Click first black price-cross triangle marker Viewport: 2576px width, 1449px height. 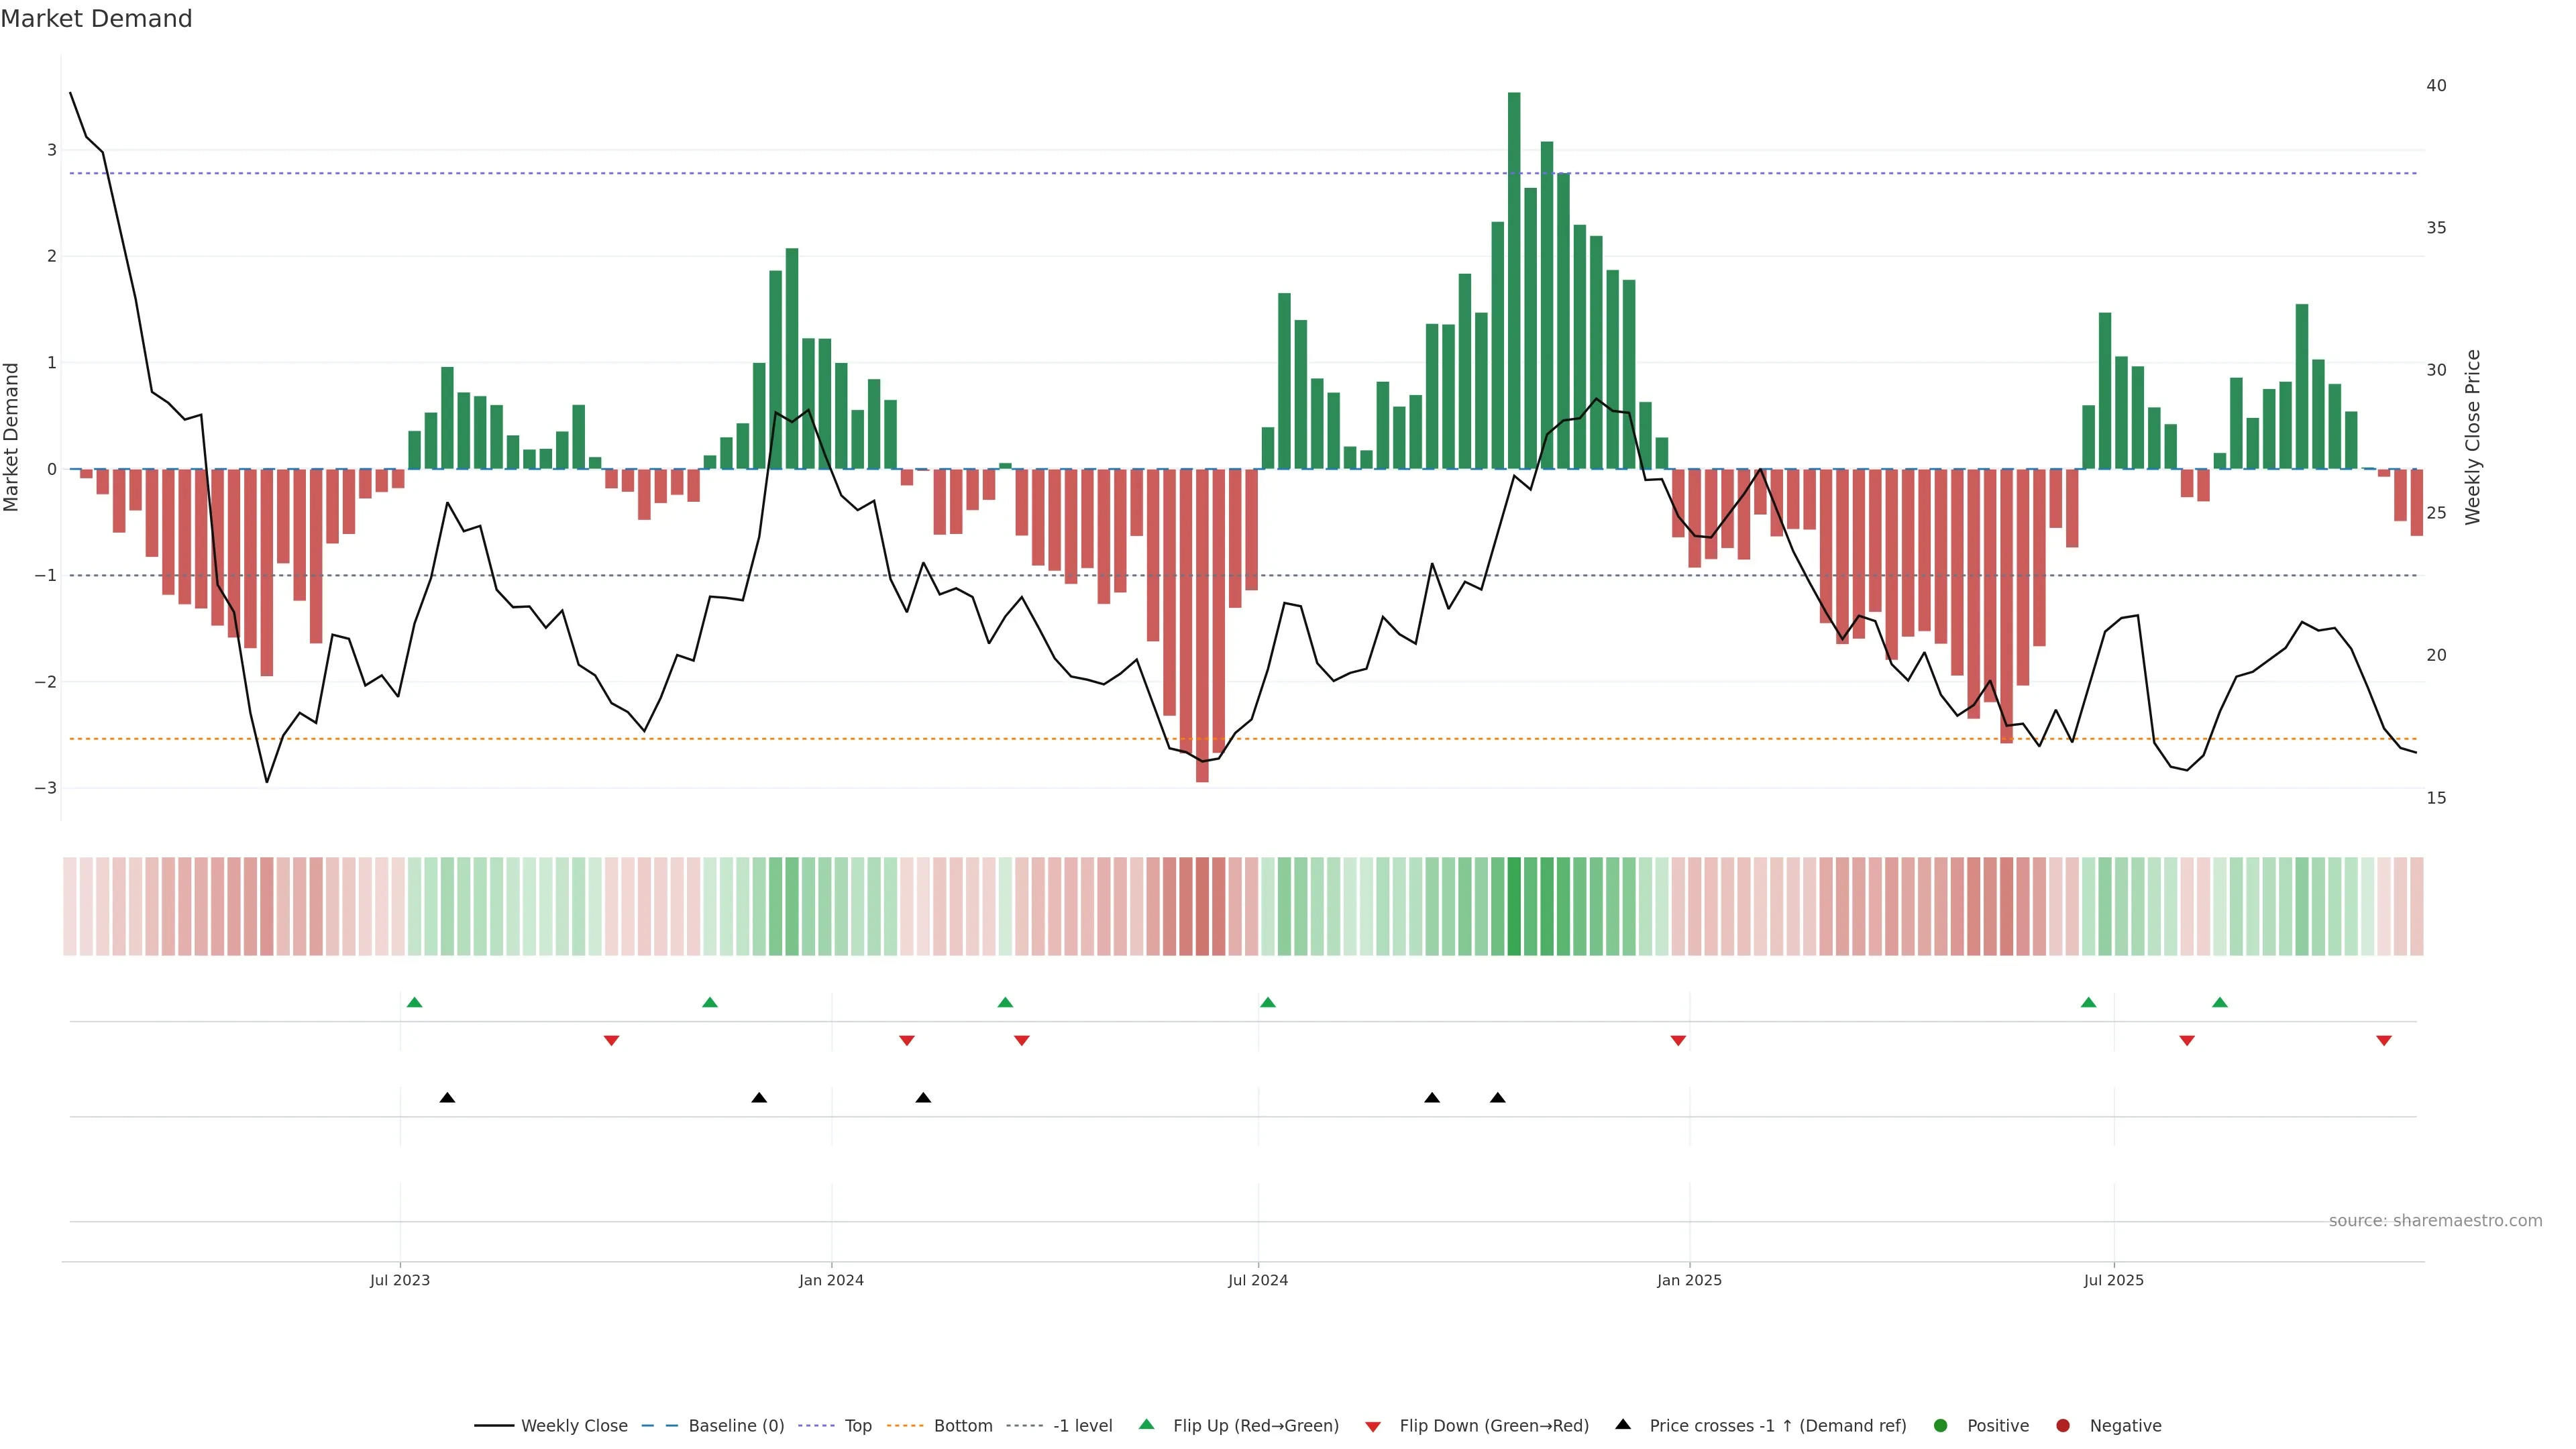point(447,1098)
